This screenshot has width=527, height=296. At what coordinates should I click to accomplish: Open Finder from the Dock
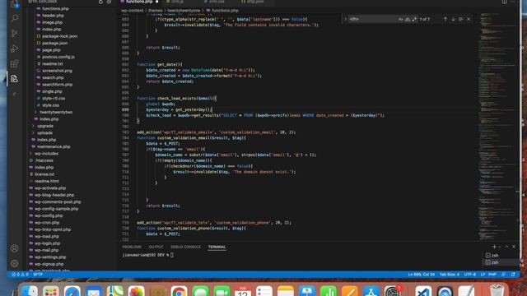point(30,291)
